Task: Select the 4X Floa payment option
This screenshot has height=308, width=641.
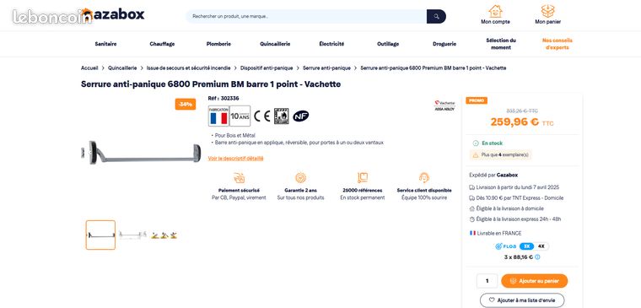Action: coord(541,246)
